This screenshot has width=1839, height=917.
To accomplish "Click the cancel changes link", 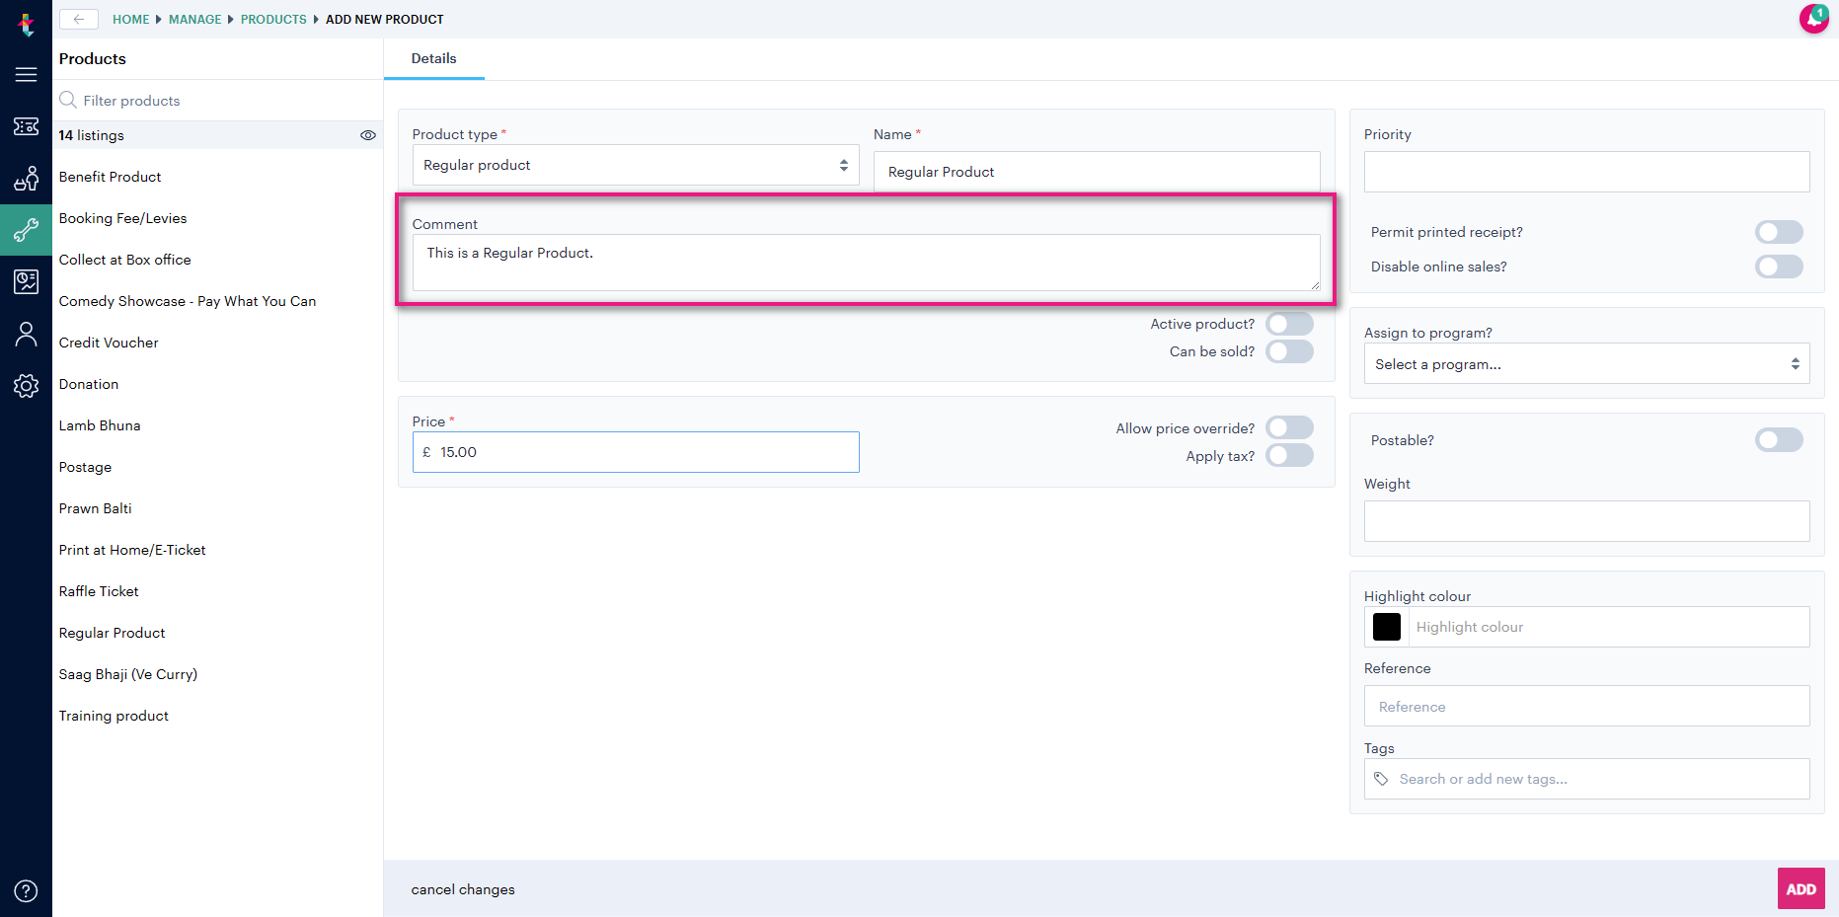I will point(462,888).
